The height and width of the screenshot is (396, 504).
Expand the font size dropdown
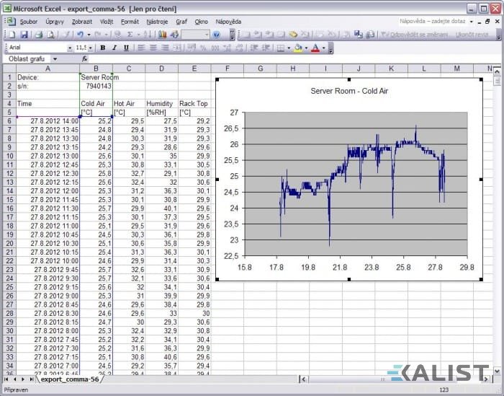coord(91,48)
